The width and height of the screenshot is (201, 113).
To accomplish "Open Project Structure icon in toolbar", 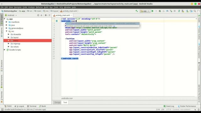I will pos(191,11).
